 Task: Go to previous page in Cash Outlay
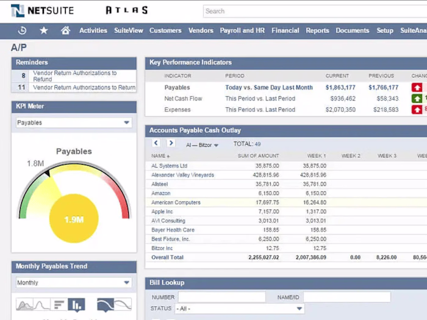click(156, 143)
